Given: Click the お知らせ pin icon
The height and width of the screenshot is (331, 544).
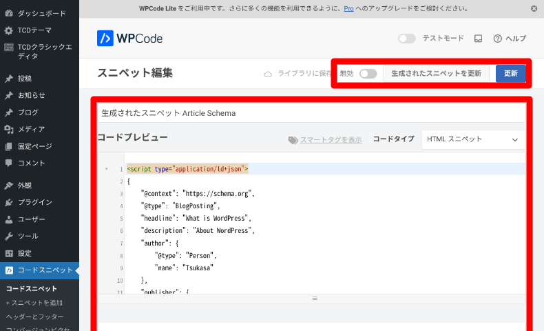Looking at the screenshot, I should click(x=9, y=95).
